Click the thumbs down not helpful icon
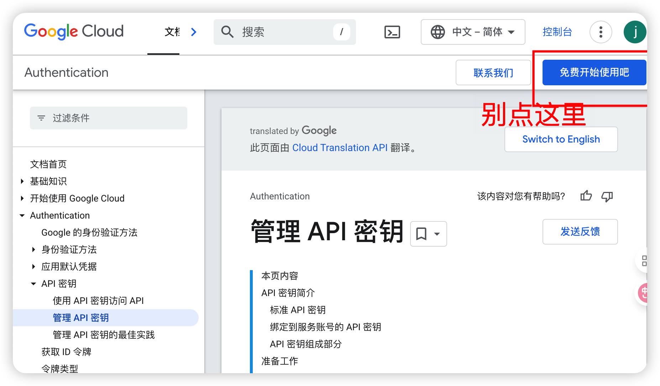 [607, 196]
